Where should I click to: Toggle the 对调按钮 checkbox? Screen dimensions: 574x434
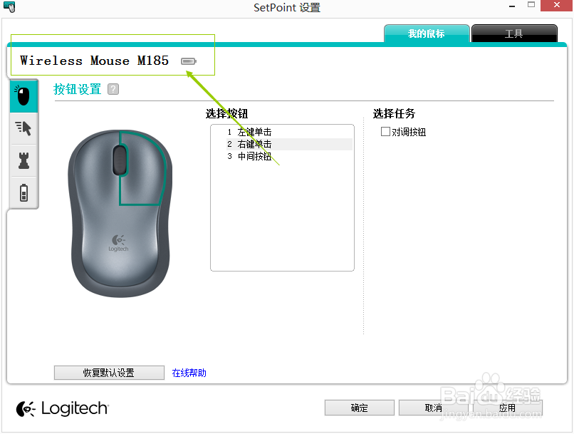385,131
